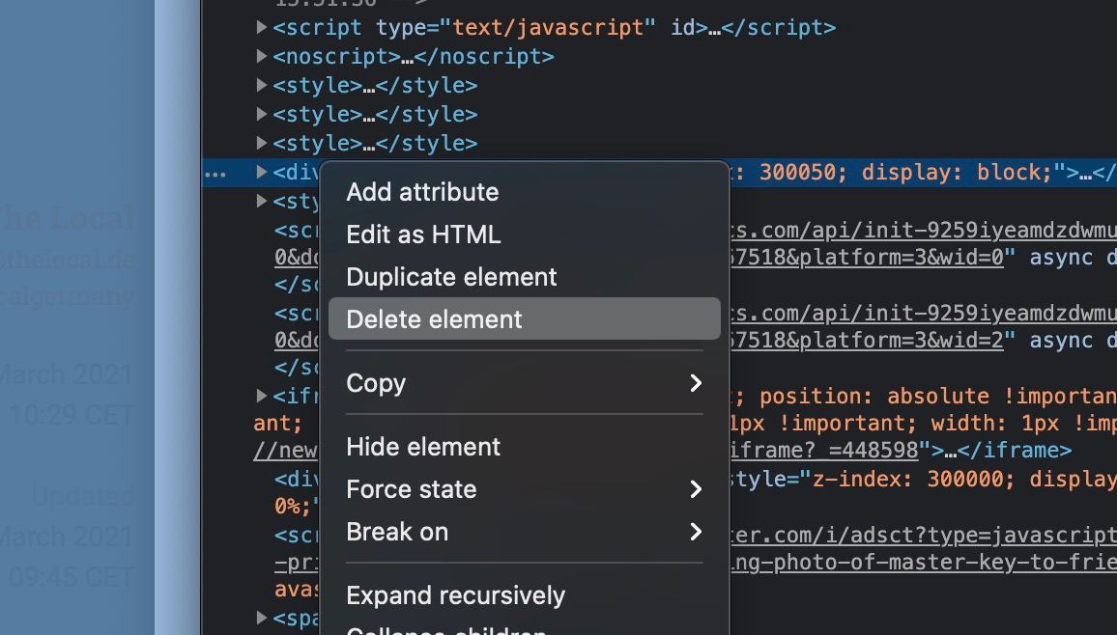Click the three-dots icon beside selected div row
1117x635 pixels.
pos(215,175)
